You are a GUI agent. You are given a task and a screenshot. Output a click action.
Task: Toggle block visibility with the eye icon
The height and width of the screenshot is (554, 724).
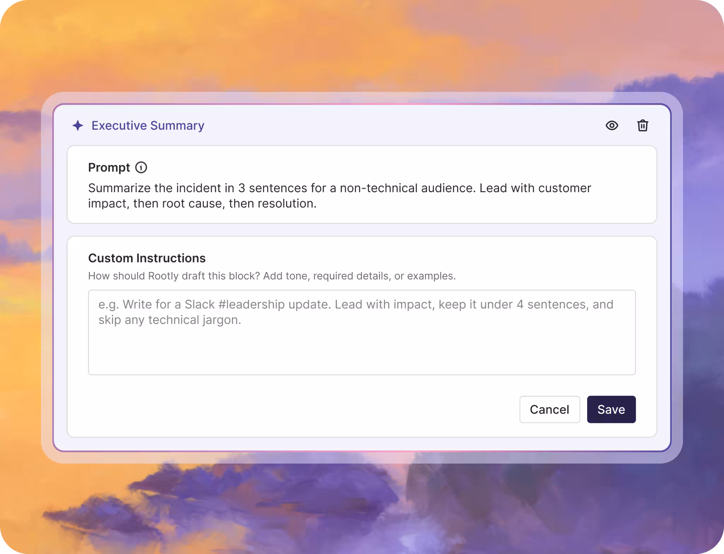612,125
